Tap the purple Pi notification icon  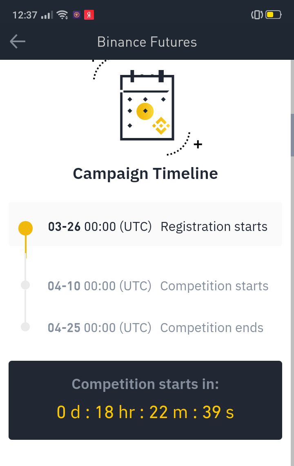(77, 15)
